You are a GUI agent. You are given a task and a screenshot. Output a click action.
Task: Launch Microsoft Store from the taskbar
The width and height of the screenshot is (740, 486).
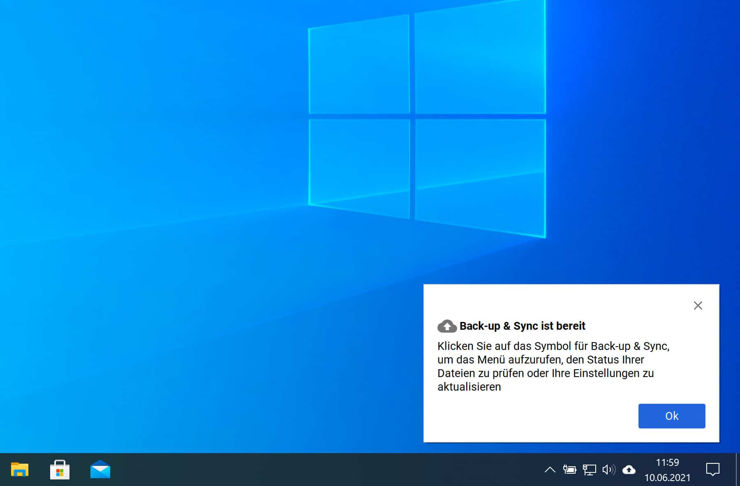60,470
